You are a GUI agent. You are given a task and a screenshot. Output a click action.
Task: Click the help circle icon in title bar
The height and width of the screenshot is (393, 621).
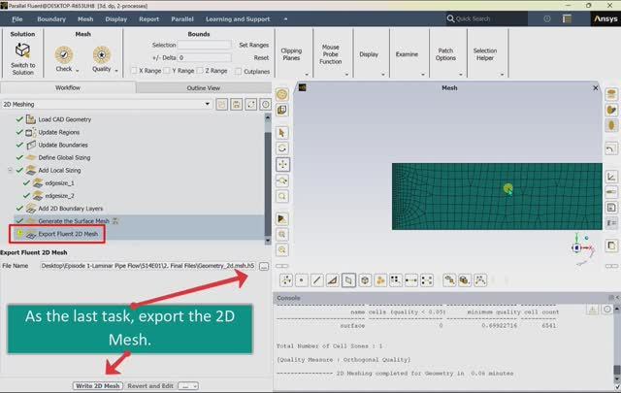pos(547,19)
